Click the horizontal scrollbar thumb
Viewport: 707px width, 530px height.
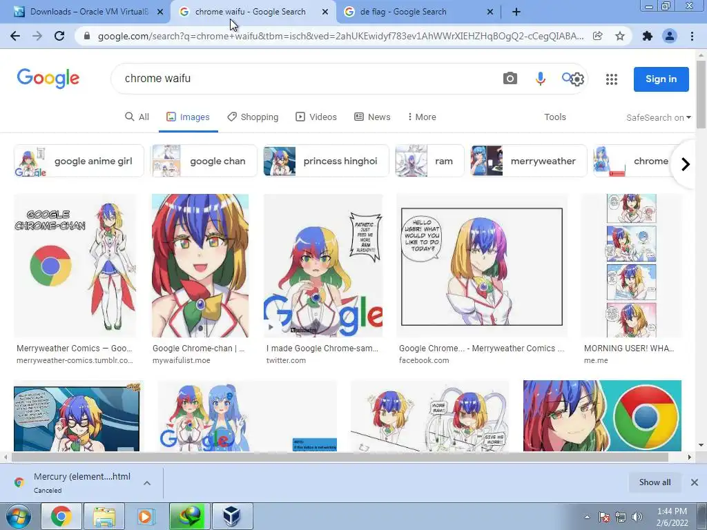[x=340, y=457]
